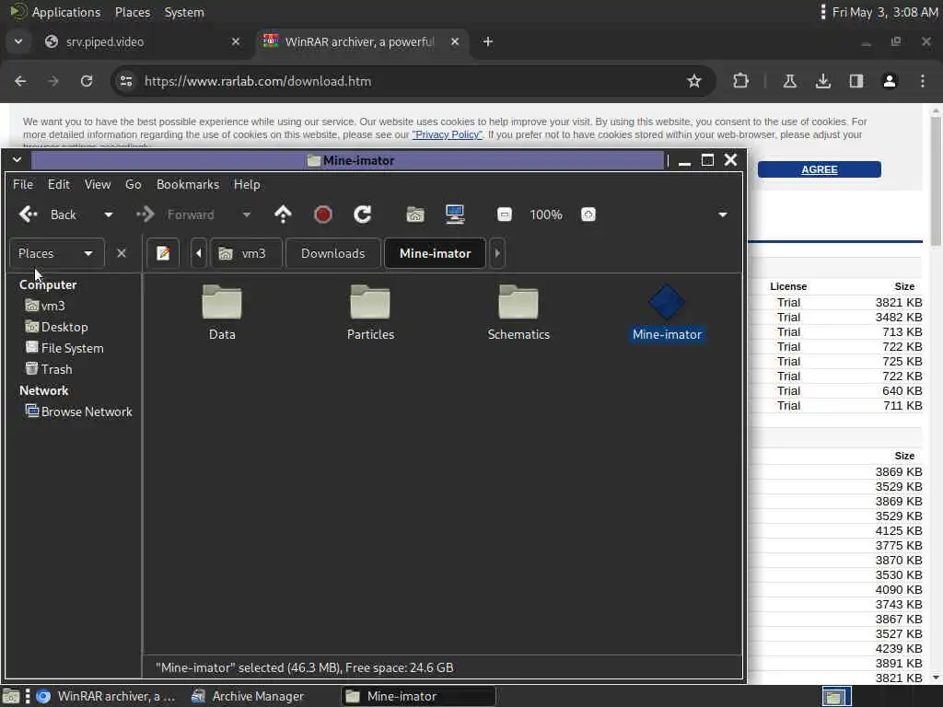This screenshot has height=707, width=943.
Task: Open the browser tab search dropdown
Action: [x=18, y=42]
